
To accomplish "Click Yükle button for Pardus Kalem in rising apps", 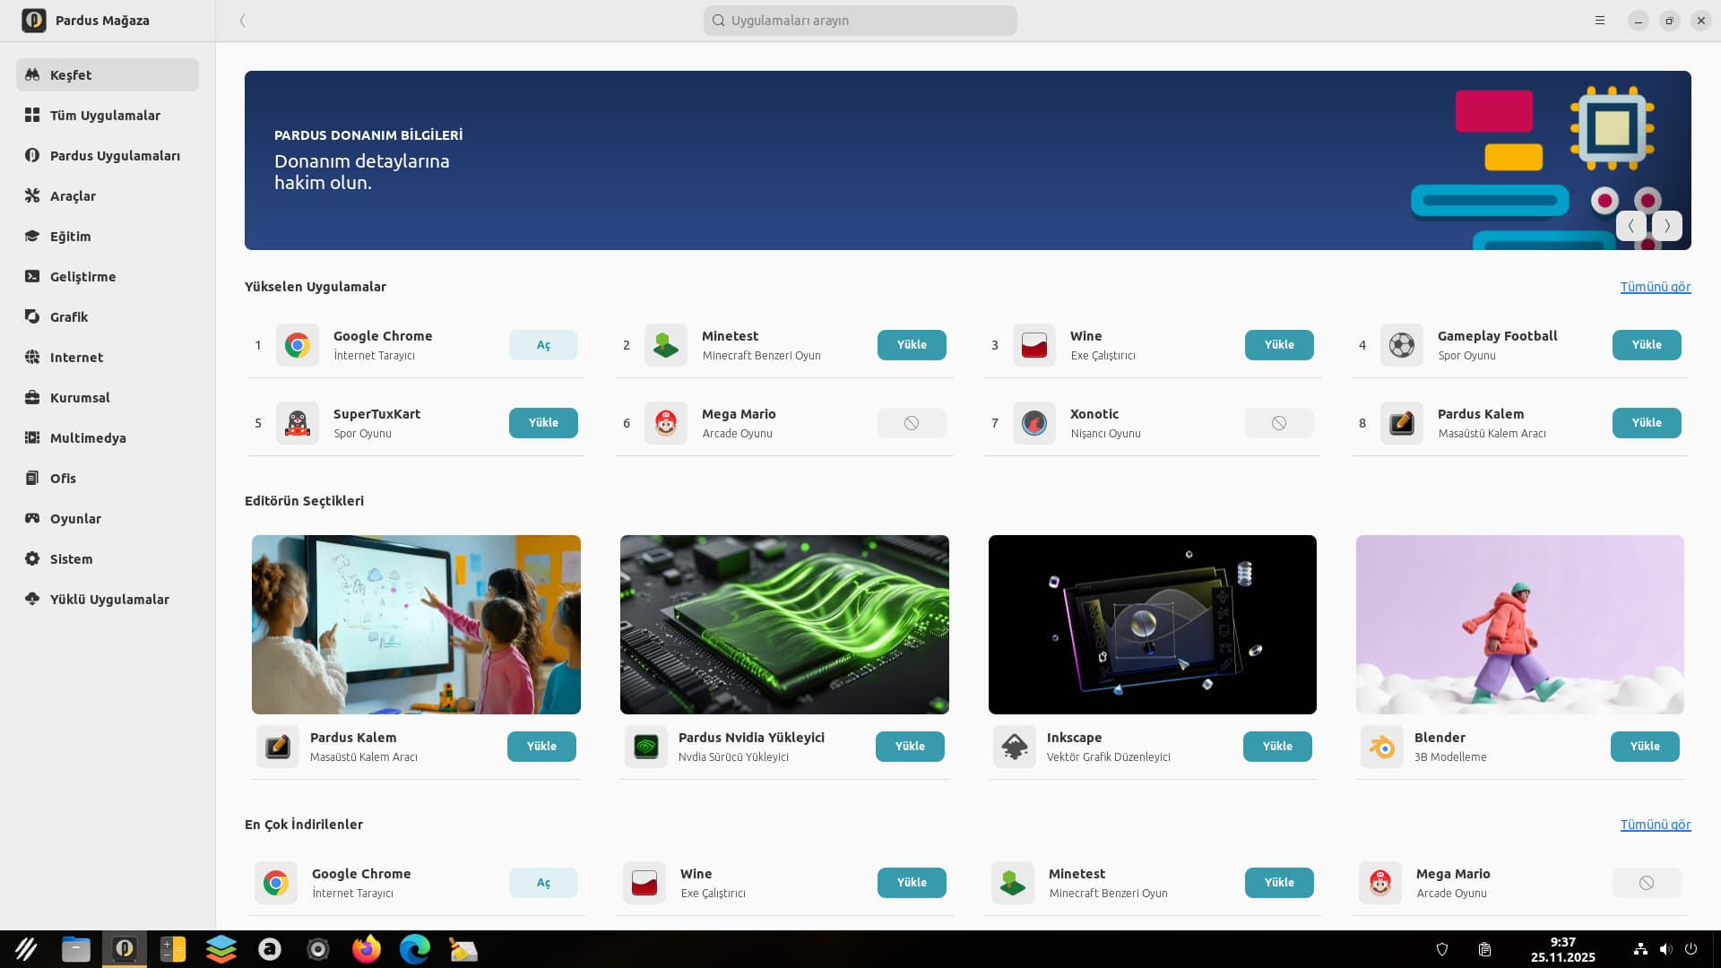I will coord(1646,423).
